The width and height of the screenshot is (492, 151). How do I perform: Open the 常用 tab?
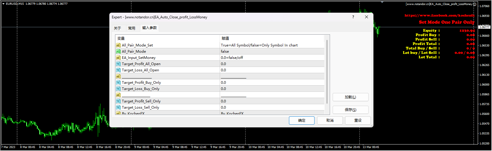coord(132,28)
